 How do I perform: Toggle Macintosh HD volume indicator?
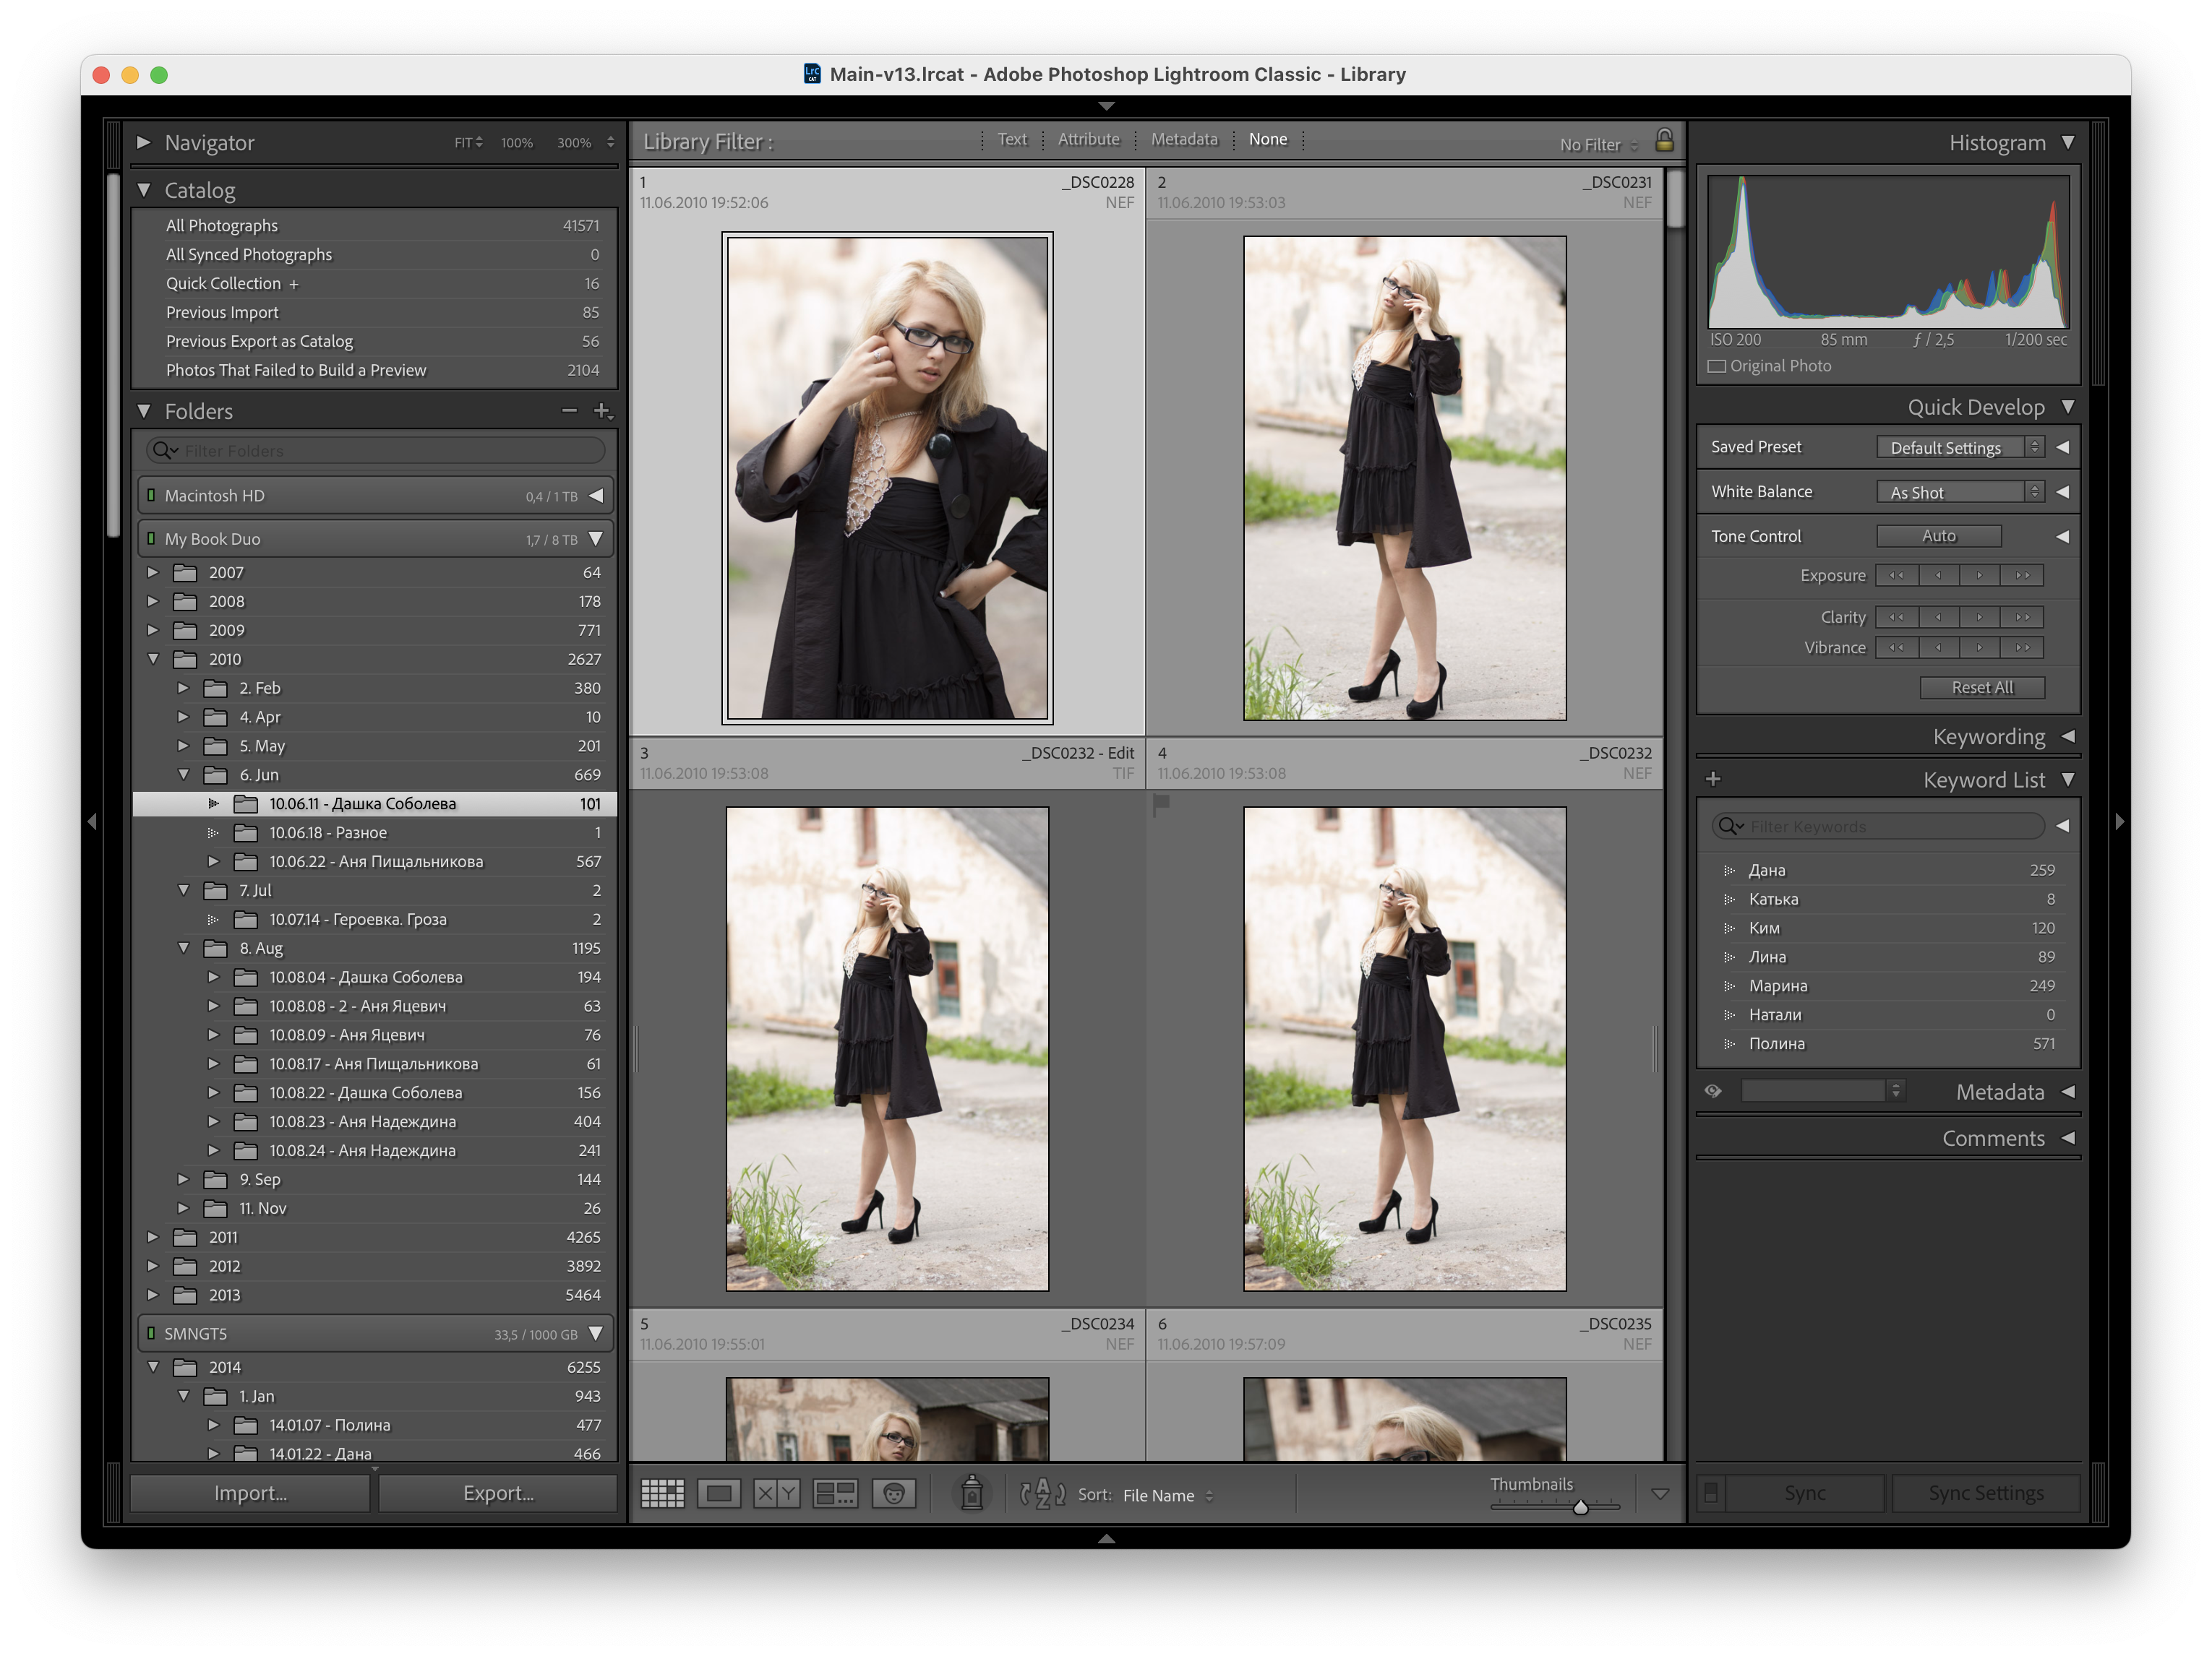(x=151, y=496)
